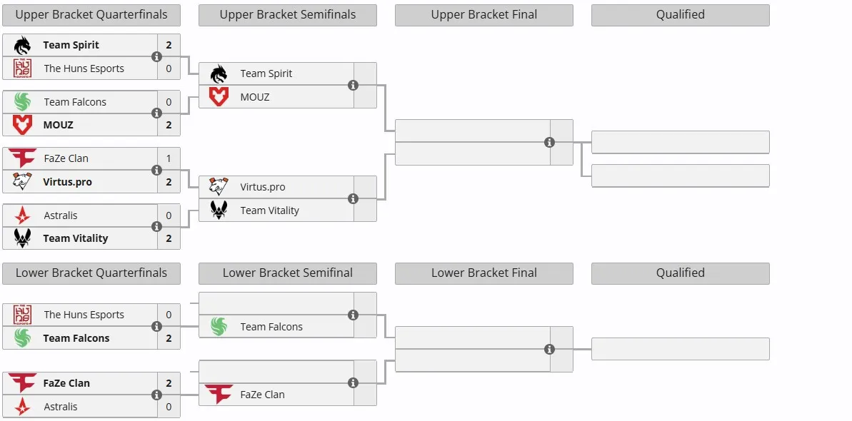The height and width of the screenshot is (421, 852).
Task: Open info icon for Team Falcons lower semifinal
Action: (354, 315)
